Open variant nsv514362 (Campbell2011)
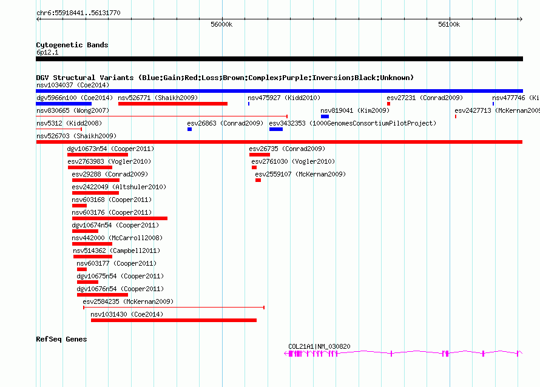 tap(116, 251)
